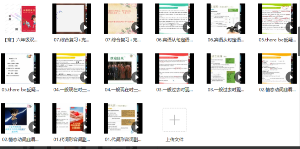Open the 04 thumbnail with yellow-bordered text page
This screenshot has height=149, width=300.
71,69
